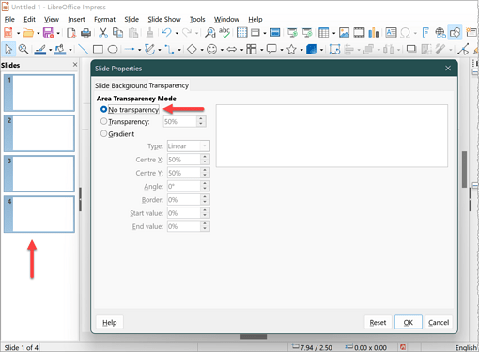This screenshot has height=352, width=479.
Task: Select the Insert Line tool
Action: [83, 49]
